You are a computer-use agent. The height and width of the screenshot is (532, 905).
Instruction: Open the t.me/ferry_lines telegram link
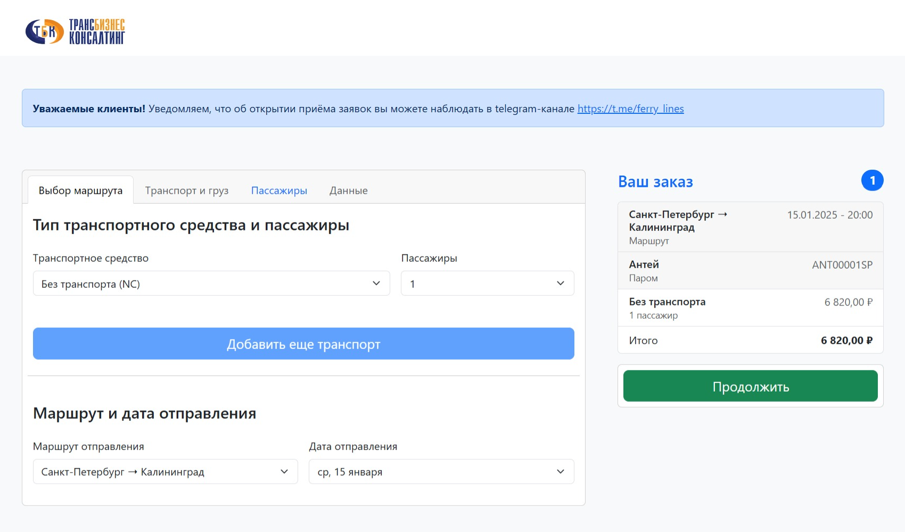(630, 109)
